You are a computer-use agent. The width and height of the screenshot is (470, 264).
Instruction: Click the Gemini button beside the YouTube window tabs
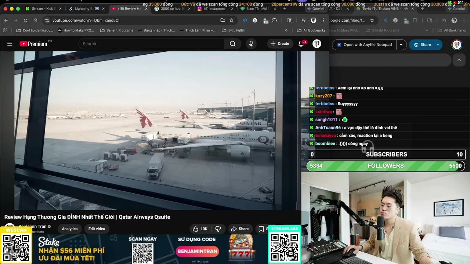[315, 9]
